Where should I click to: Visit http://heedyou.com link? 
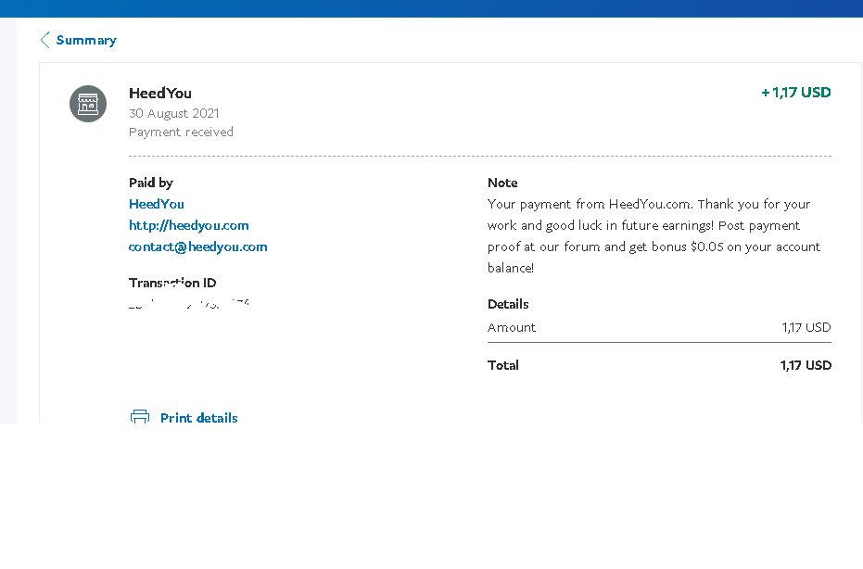pyautogui.click(x=189, y=225)
